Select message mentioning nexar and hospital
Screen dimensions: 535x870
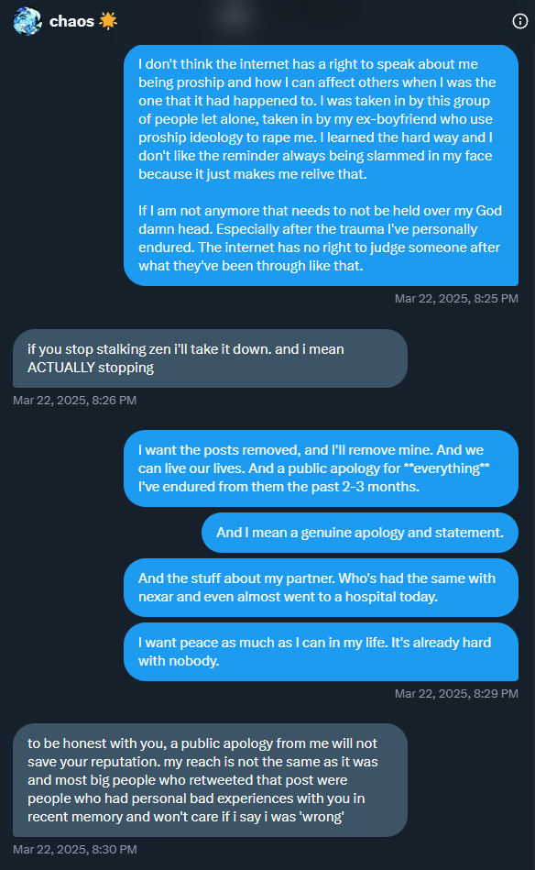tap(321, 588)
